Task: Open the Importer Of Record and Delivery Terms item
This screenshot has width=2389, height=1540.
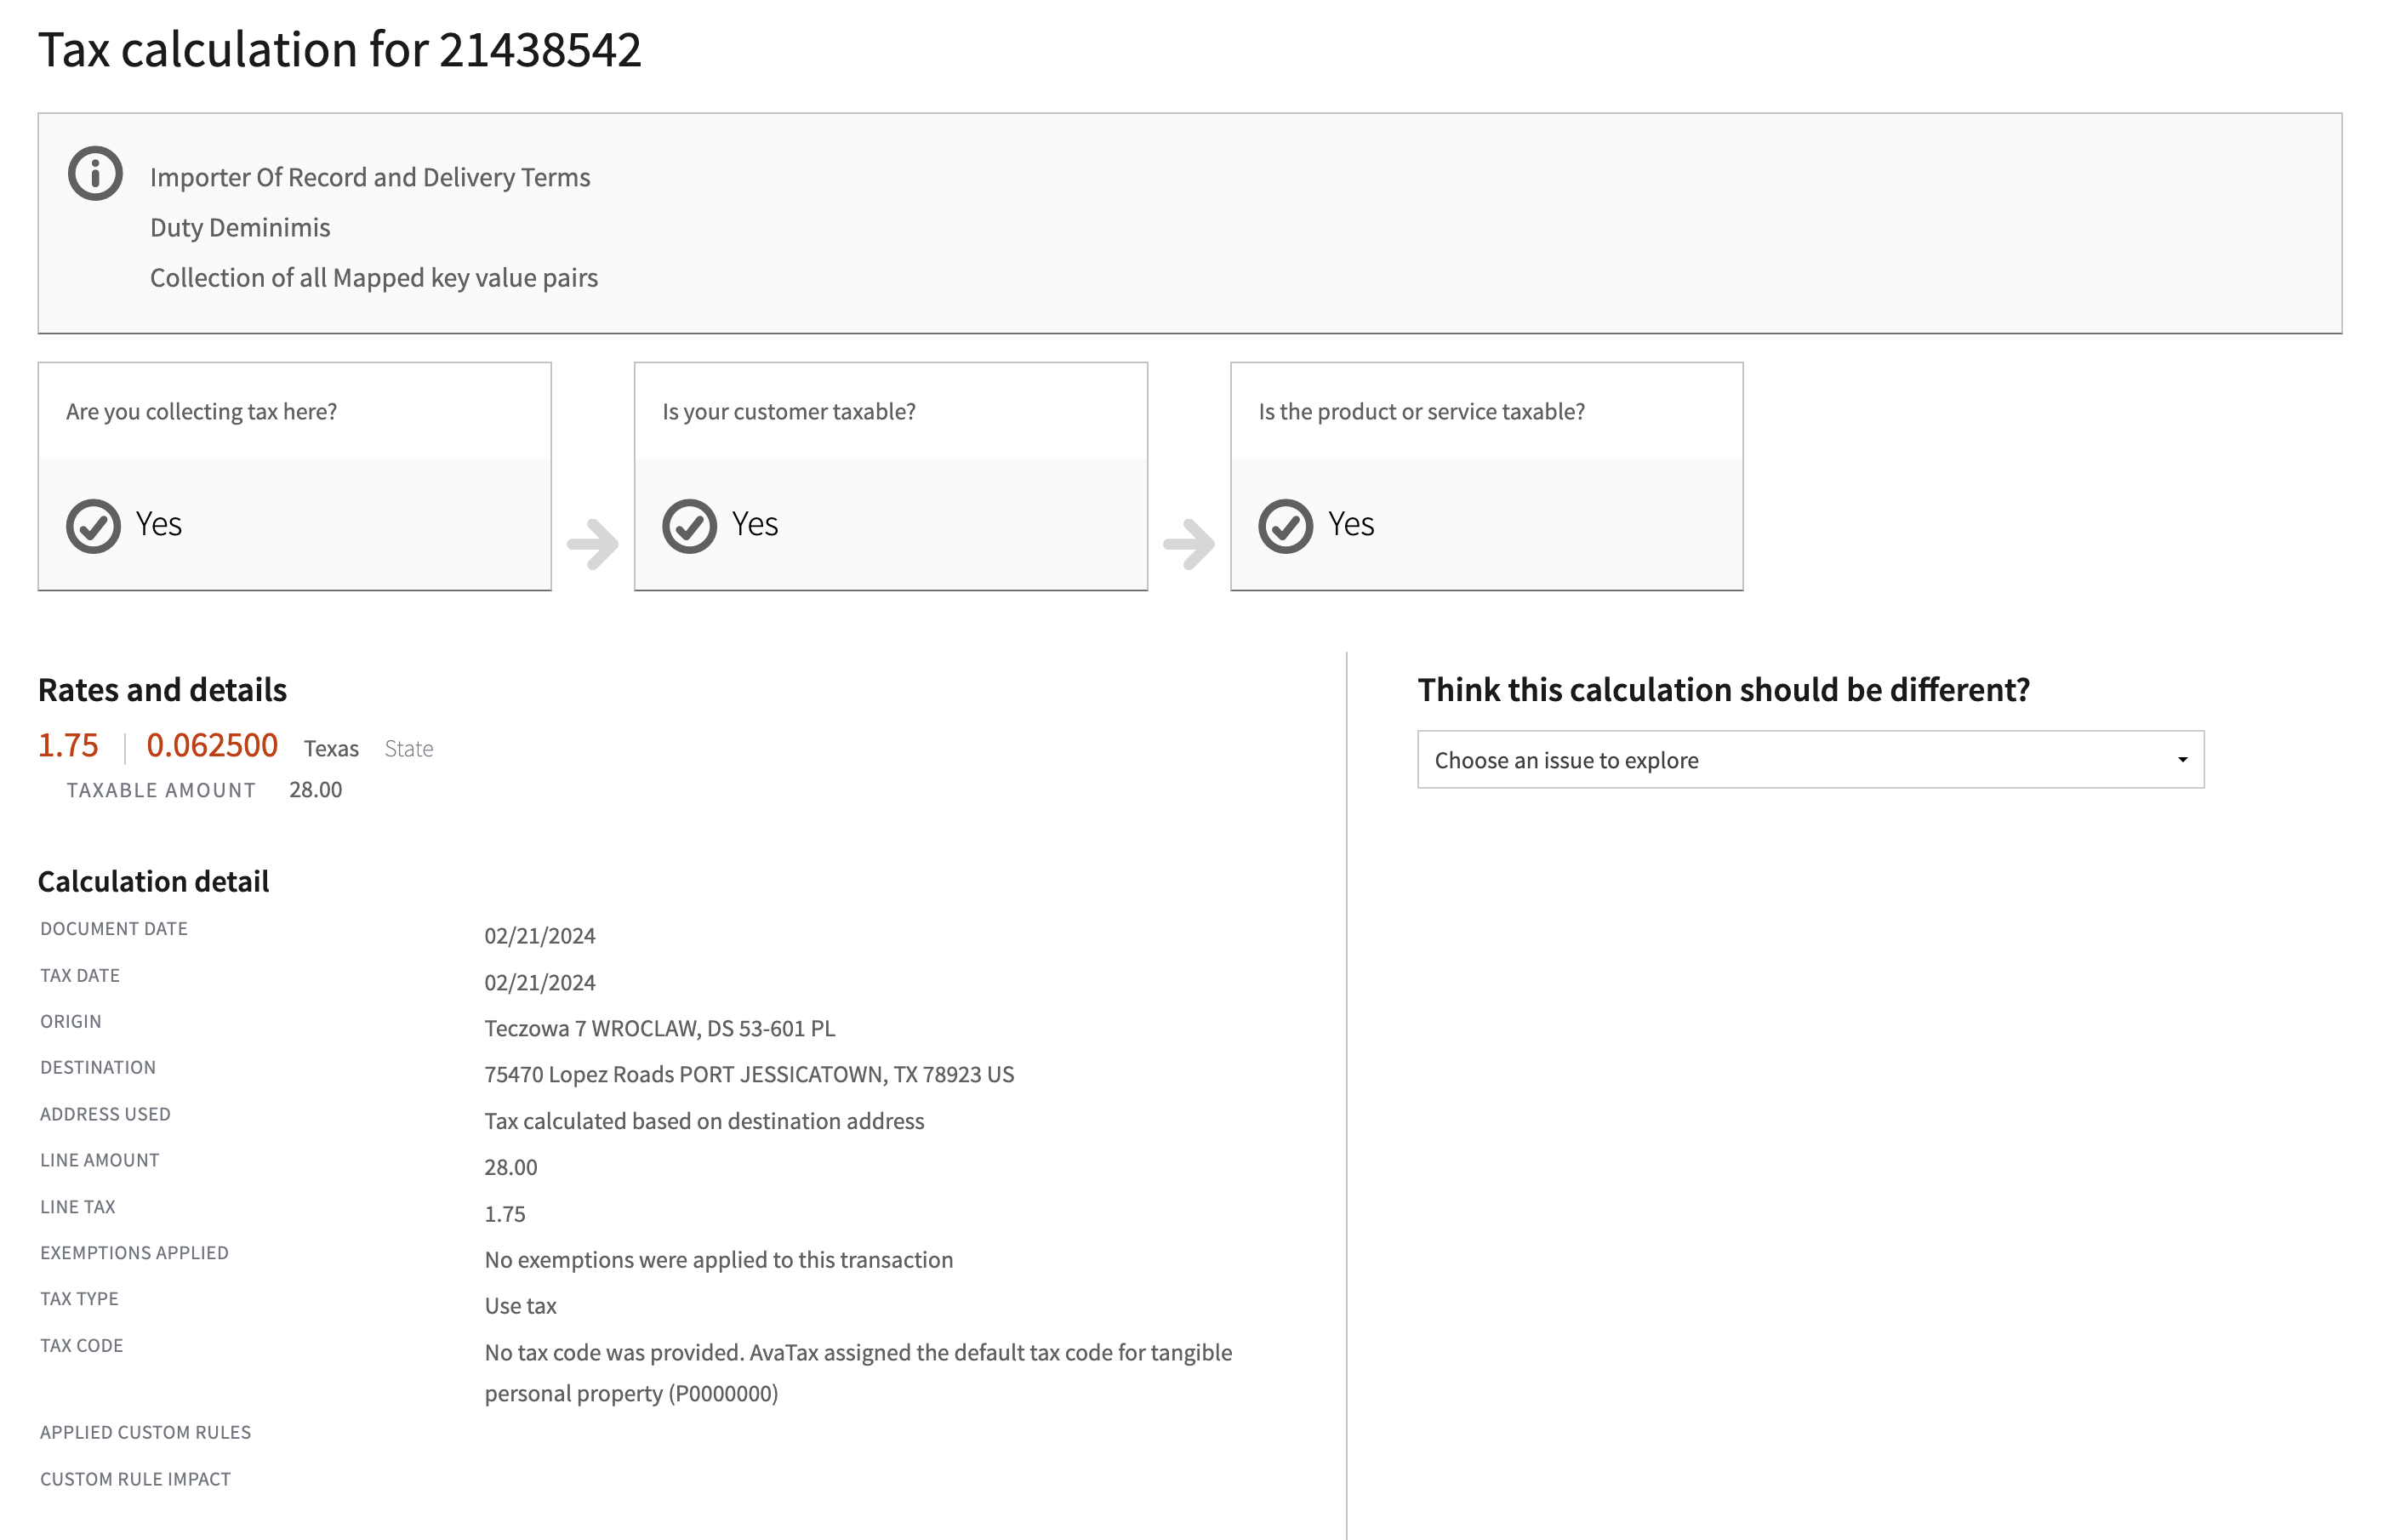Action: 370,176
